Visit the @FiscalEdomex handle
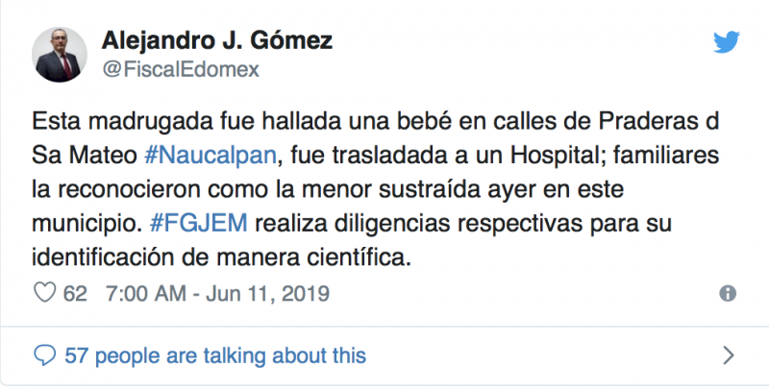 (179, 70)
